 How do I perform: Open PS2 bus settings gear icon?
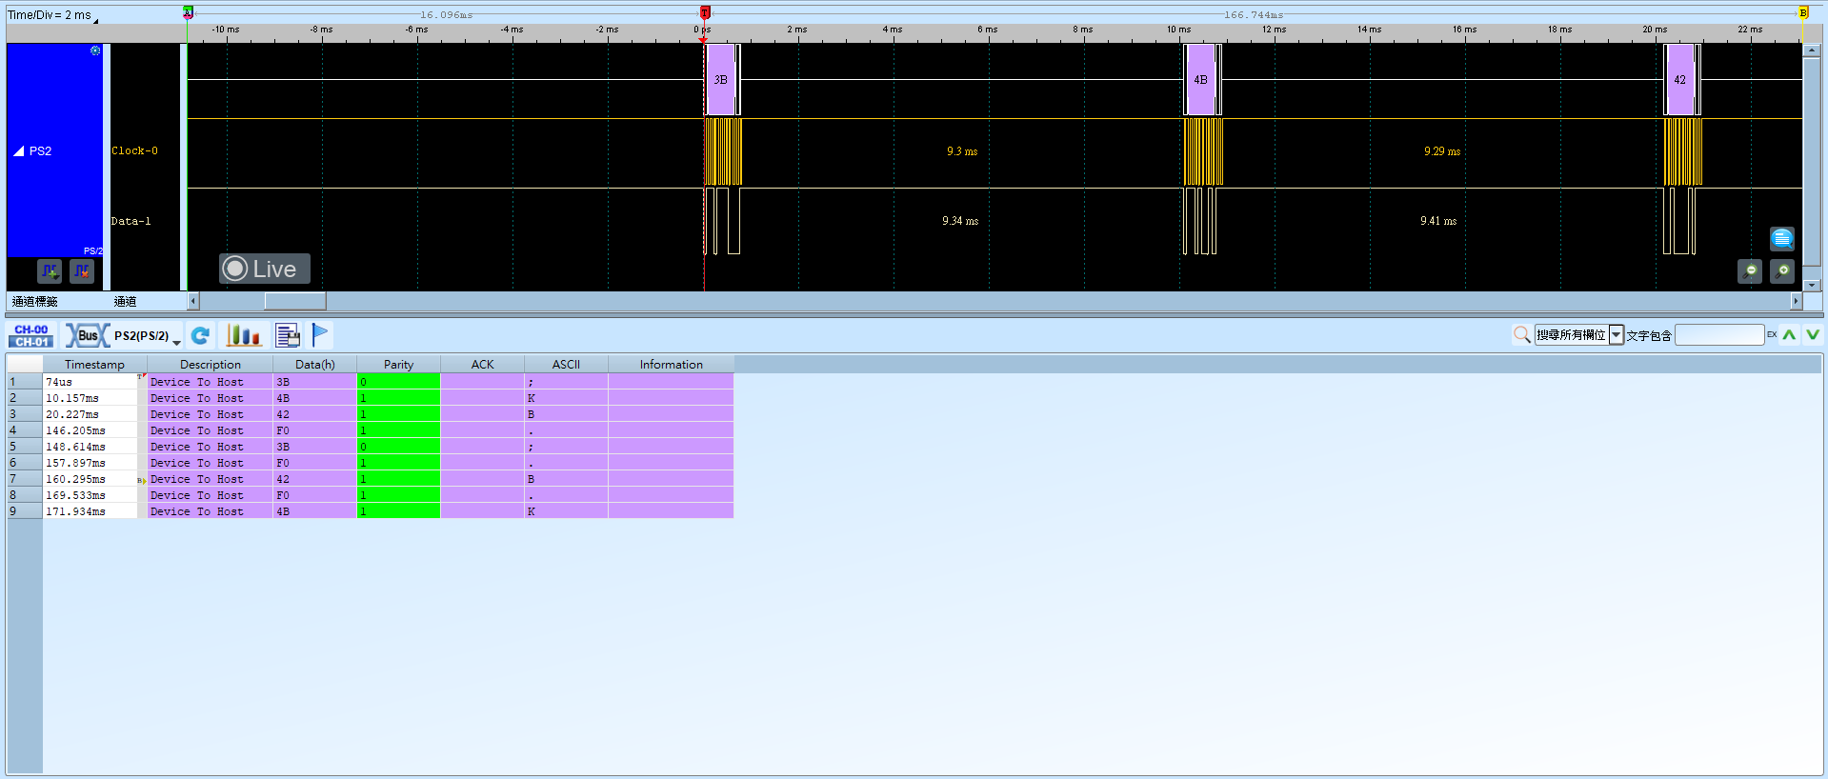click(x=95, y=50)
